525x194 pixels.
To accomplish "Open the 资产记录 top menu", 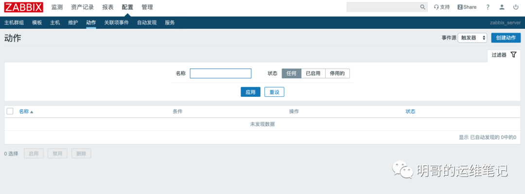I will coord(82,7).
